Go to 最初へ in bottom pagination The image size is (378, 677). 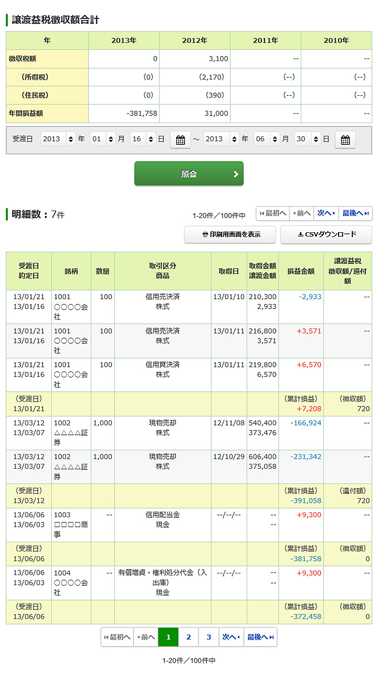[x=117, y=637]
